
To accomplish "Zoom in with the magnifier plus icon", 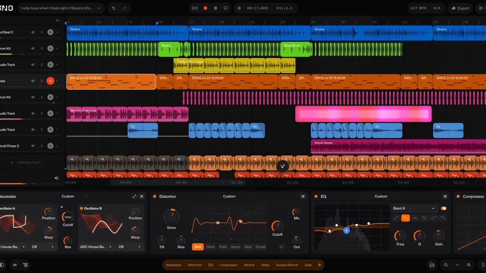I will [x=469, y=265].
